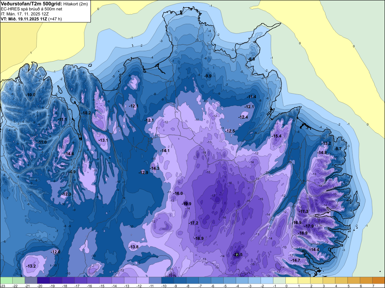The image size is (385, 288).
Task: Click the -11.1 temperature label
Action: click(62, 120)
